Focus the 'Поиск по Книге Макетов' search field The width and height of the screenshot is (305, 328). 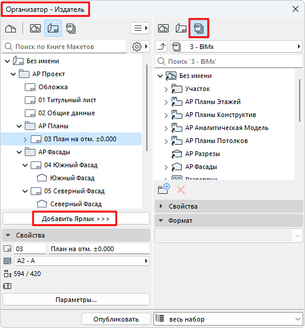pos(64,47)
